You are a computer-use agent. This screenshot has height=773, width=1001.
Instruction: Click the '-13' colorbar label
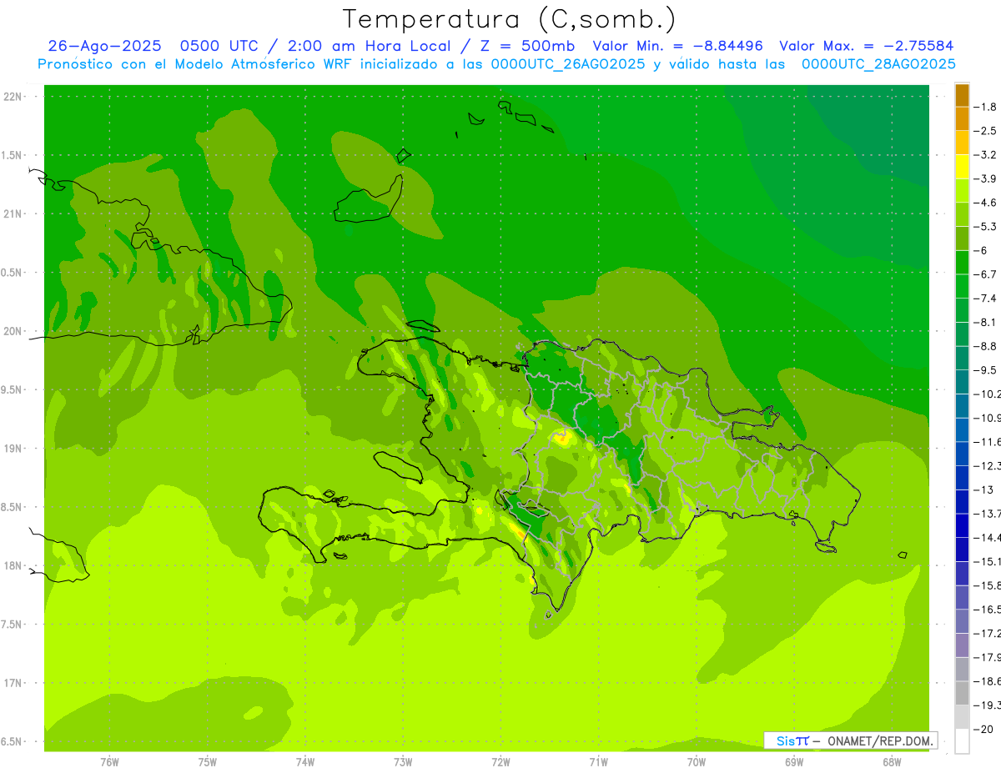tap(983, 489)
